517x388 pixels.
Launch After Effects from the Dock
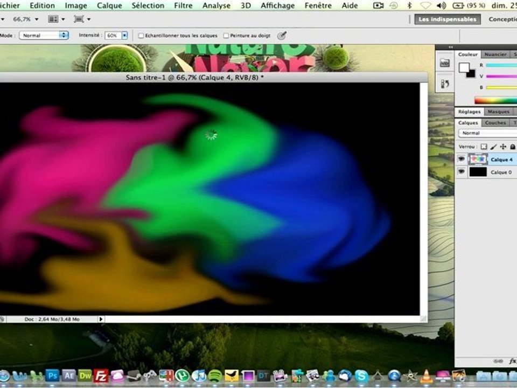coord(68,376)
